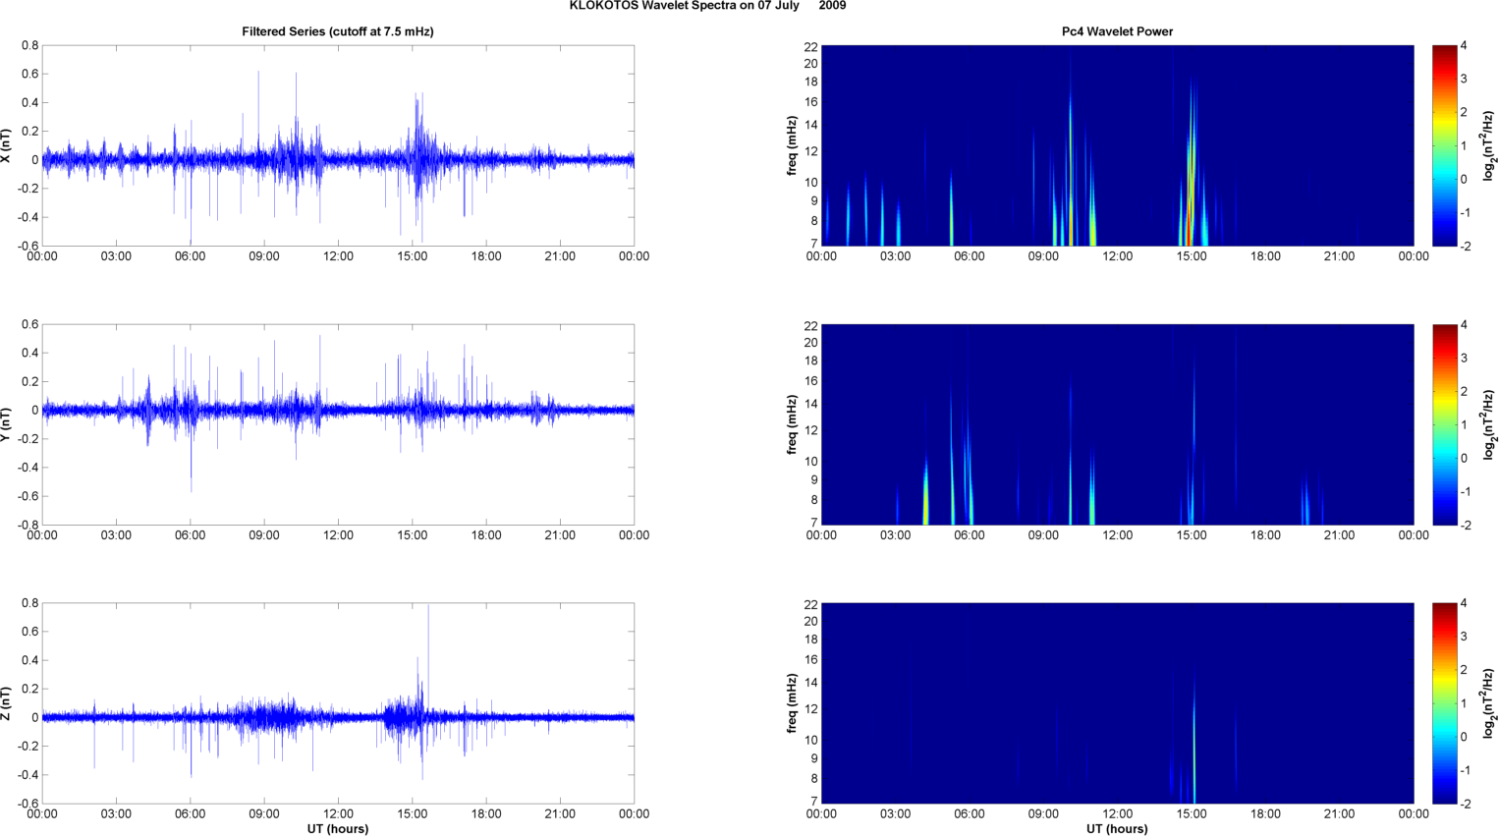
Task: Click the "21:00" tick under the Z series plot
Action: click(560, 813)
